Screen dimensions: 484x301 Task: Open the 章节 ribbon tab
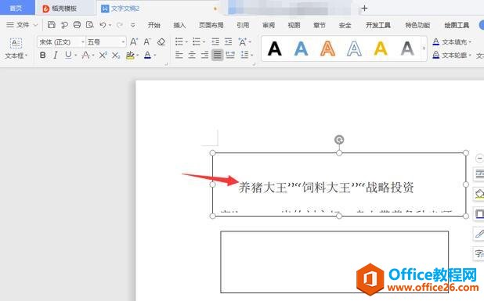[320, 25]
